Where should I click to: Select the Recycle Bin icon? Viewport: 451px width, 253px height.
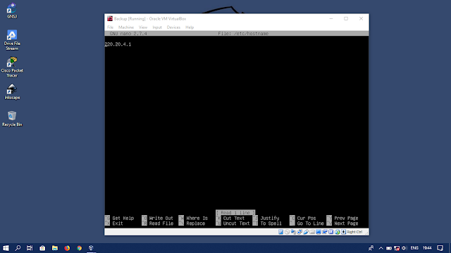(12, 119)
